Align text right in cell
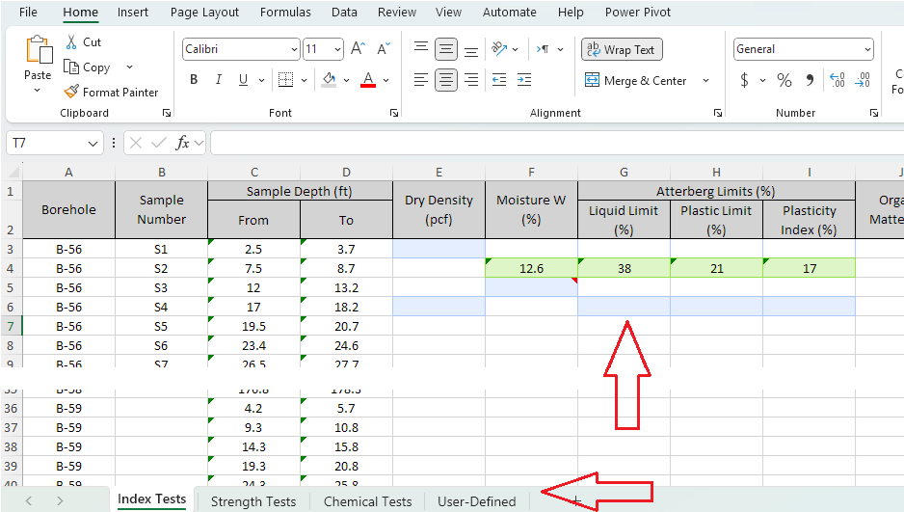Viewport: 904px width, 512px height. click(471, 80)
